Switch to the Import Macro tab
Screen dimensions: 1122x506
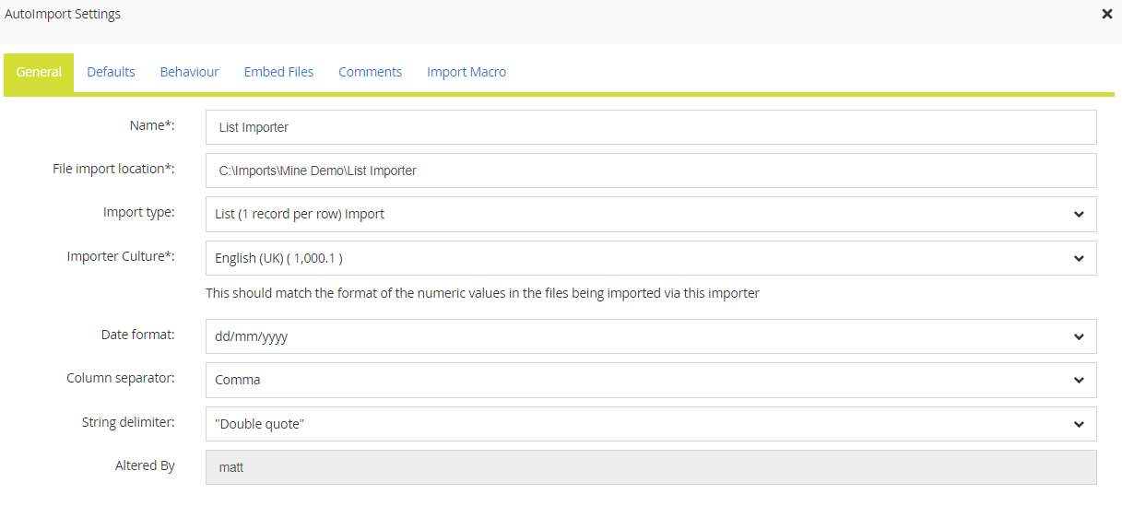click(466, 72)
